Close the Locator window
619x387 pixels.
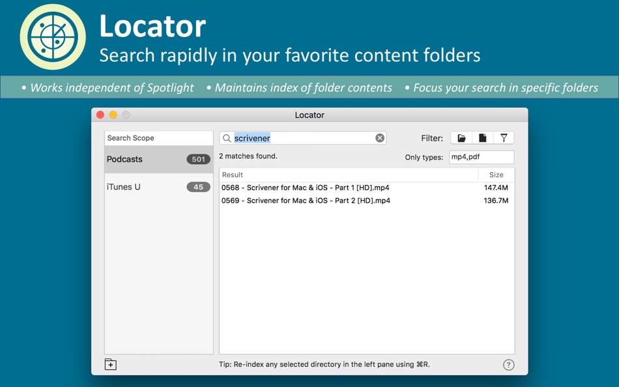coord(100,115)
